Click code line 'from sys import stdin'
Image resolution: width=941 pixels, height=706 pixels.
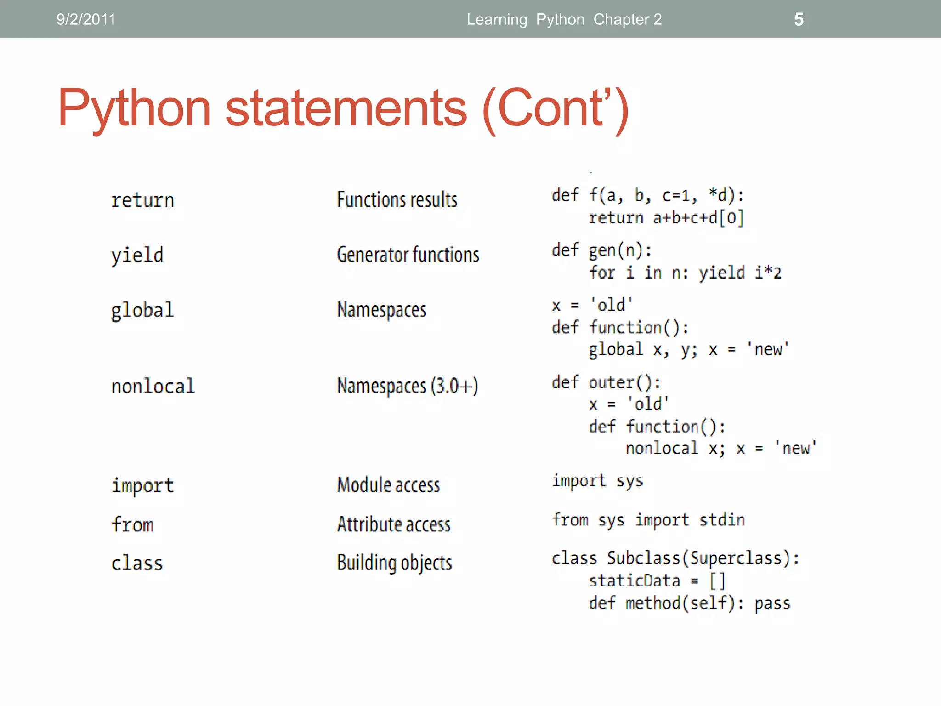point(648,520)
